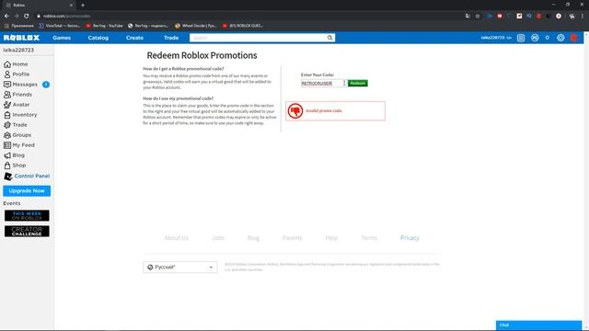Click the search magnifier icon
This screenshot has width=589, height=331.
329,38
